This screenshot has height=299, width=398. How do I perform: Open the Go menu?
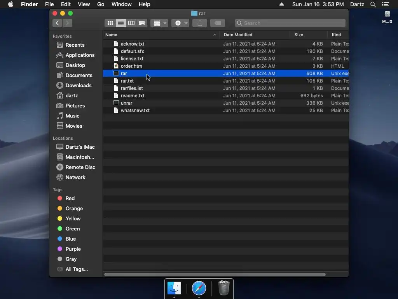click(x=101, y=4)
